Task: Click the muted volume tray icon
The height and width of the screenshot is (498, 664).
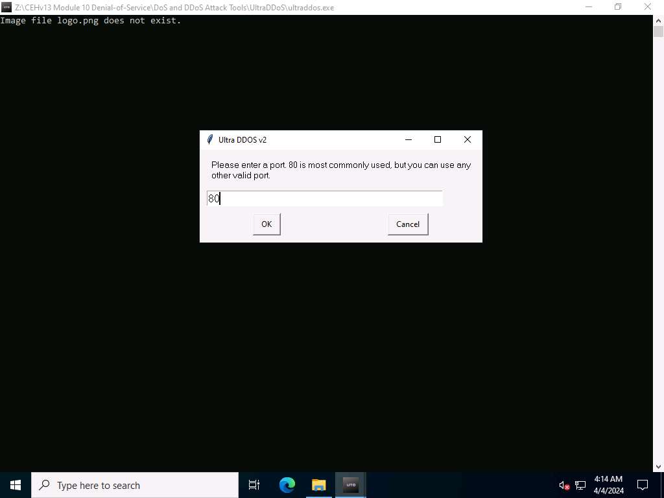Action: coord(563,485)
